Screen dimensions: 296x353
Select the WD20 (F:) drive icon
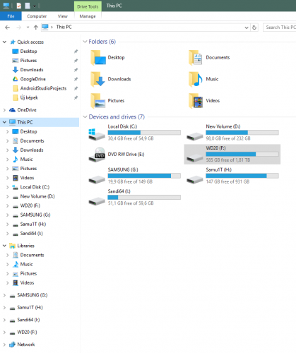pos(194,158)
